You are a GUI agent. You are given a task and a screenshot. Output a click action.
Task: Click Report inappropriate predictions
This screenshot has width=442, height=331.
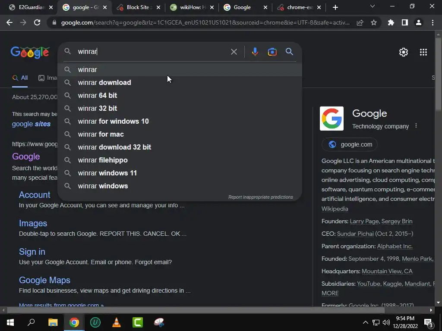click(260, 197)
